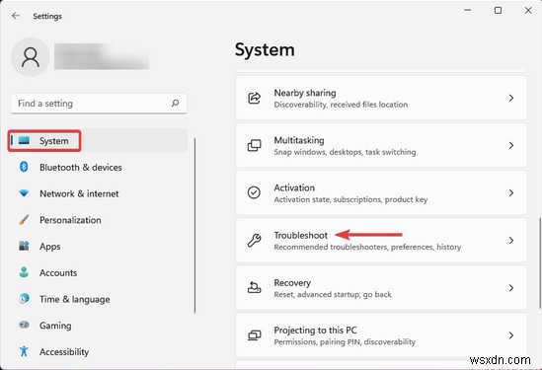
Task: Click the Recovery icon
Action: [254, 287]
